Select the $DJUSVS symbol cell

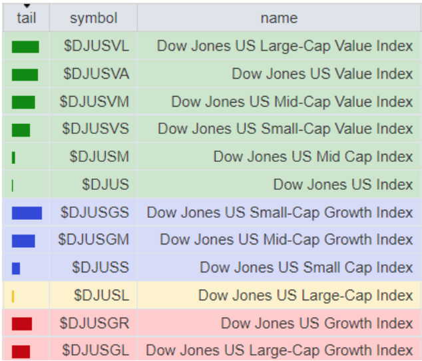pyautogui.click(x=96, y=129)
